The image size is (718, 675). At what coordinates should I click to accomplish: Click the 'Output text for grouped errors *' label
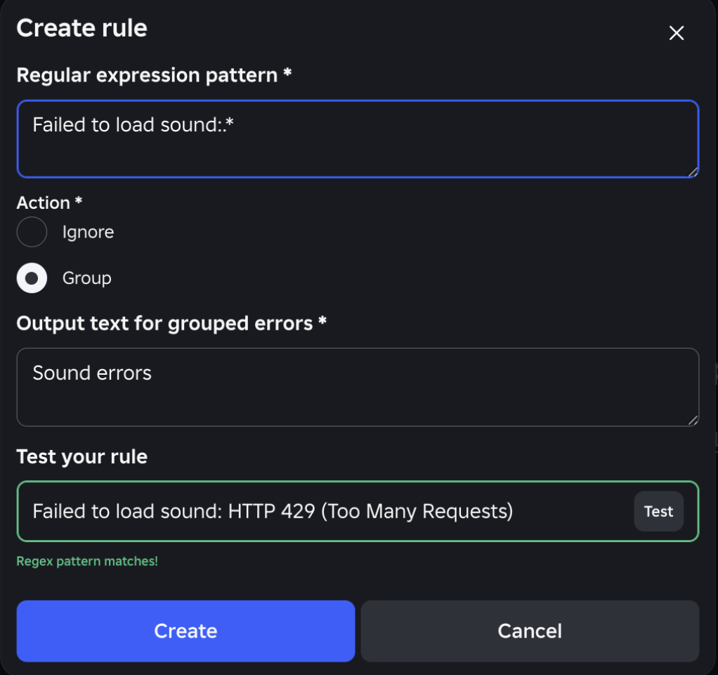point(171,323)
